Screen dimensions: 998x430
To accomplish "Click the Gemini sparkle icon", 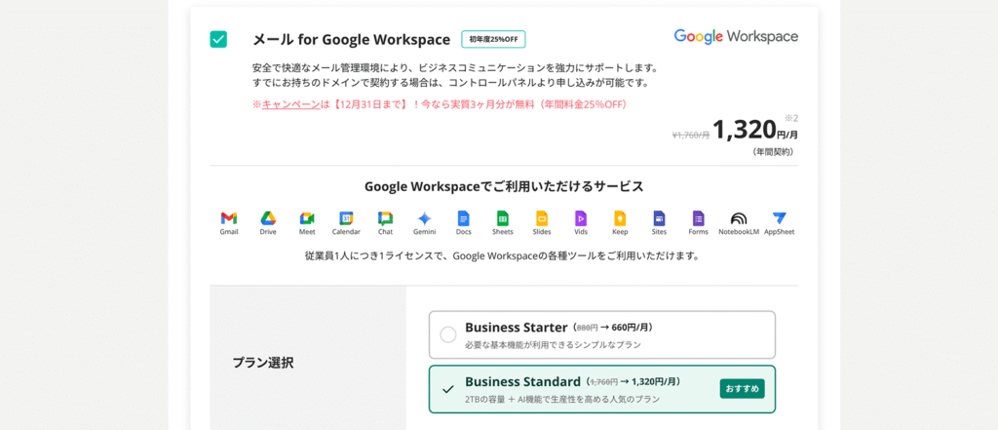I will (x=424, y=218).
